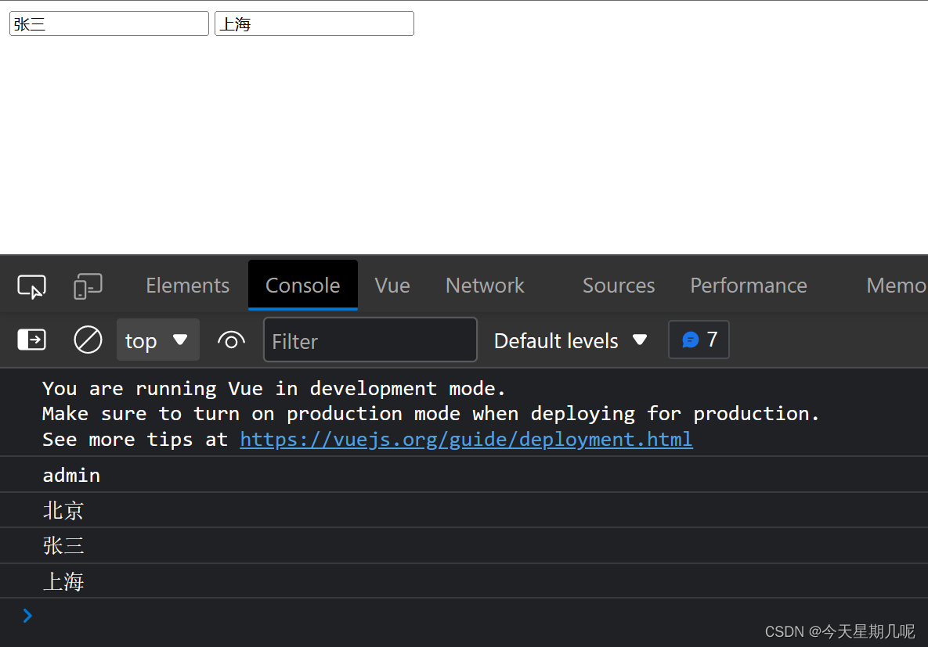Enable filtering through the Filter box
The height and width of the screenshot is (647, 928).
coord(370,340)
